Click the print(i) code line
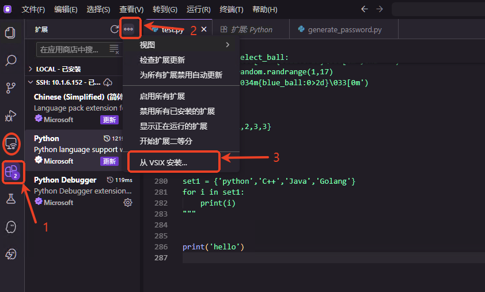The height and width of the screenshot is (292, 485). click(218, 203)
